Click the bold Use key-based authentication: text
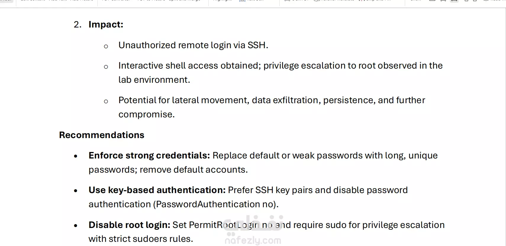 (157, 190)
